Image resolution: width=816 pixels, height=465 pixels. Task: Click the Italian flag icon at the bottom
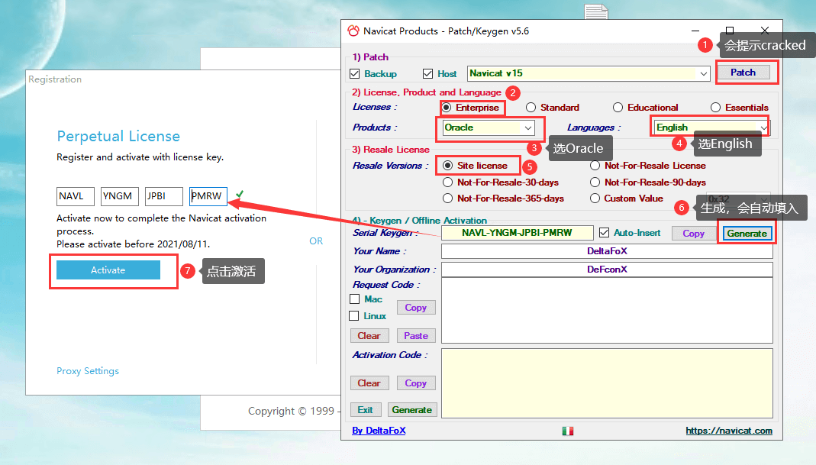point(568,431)
